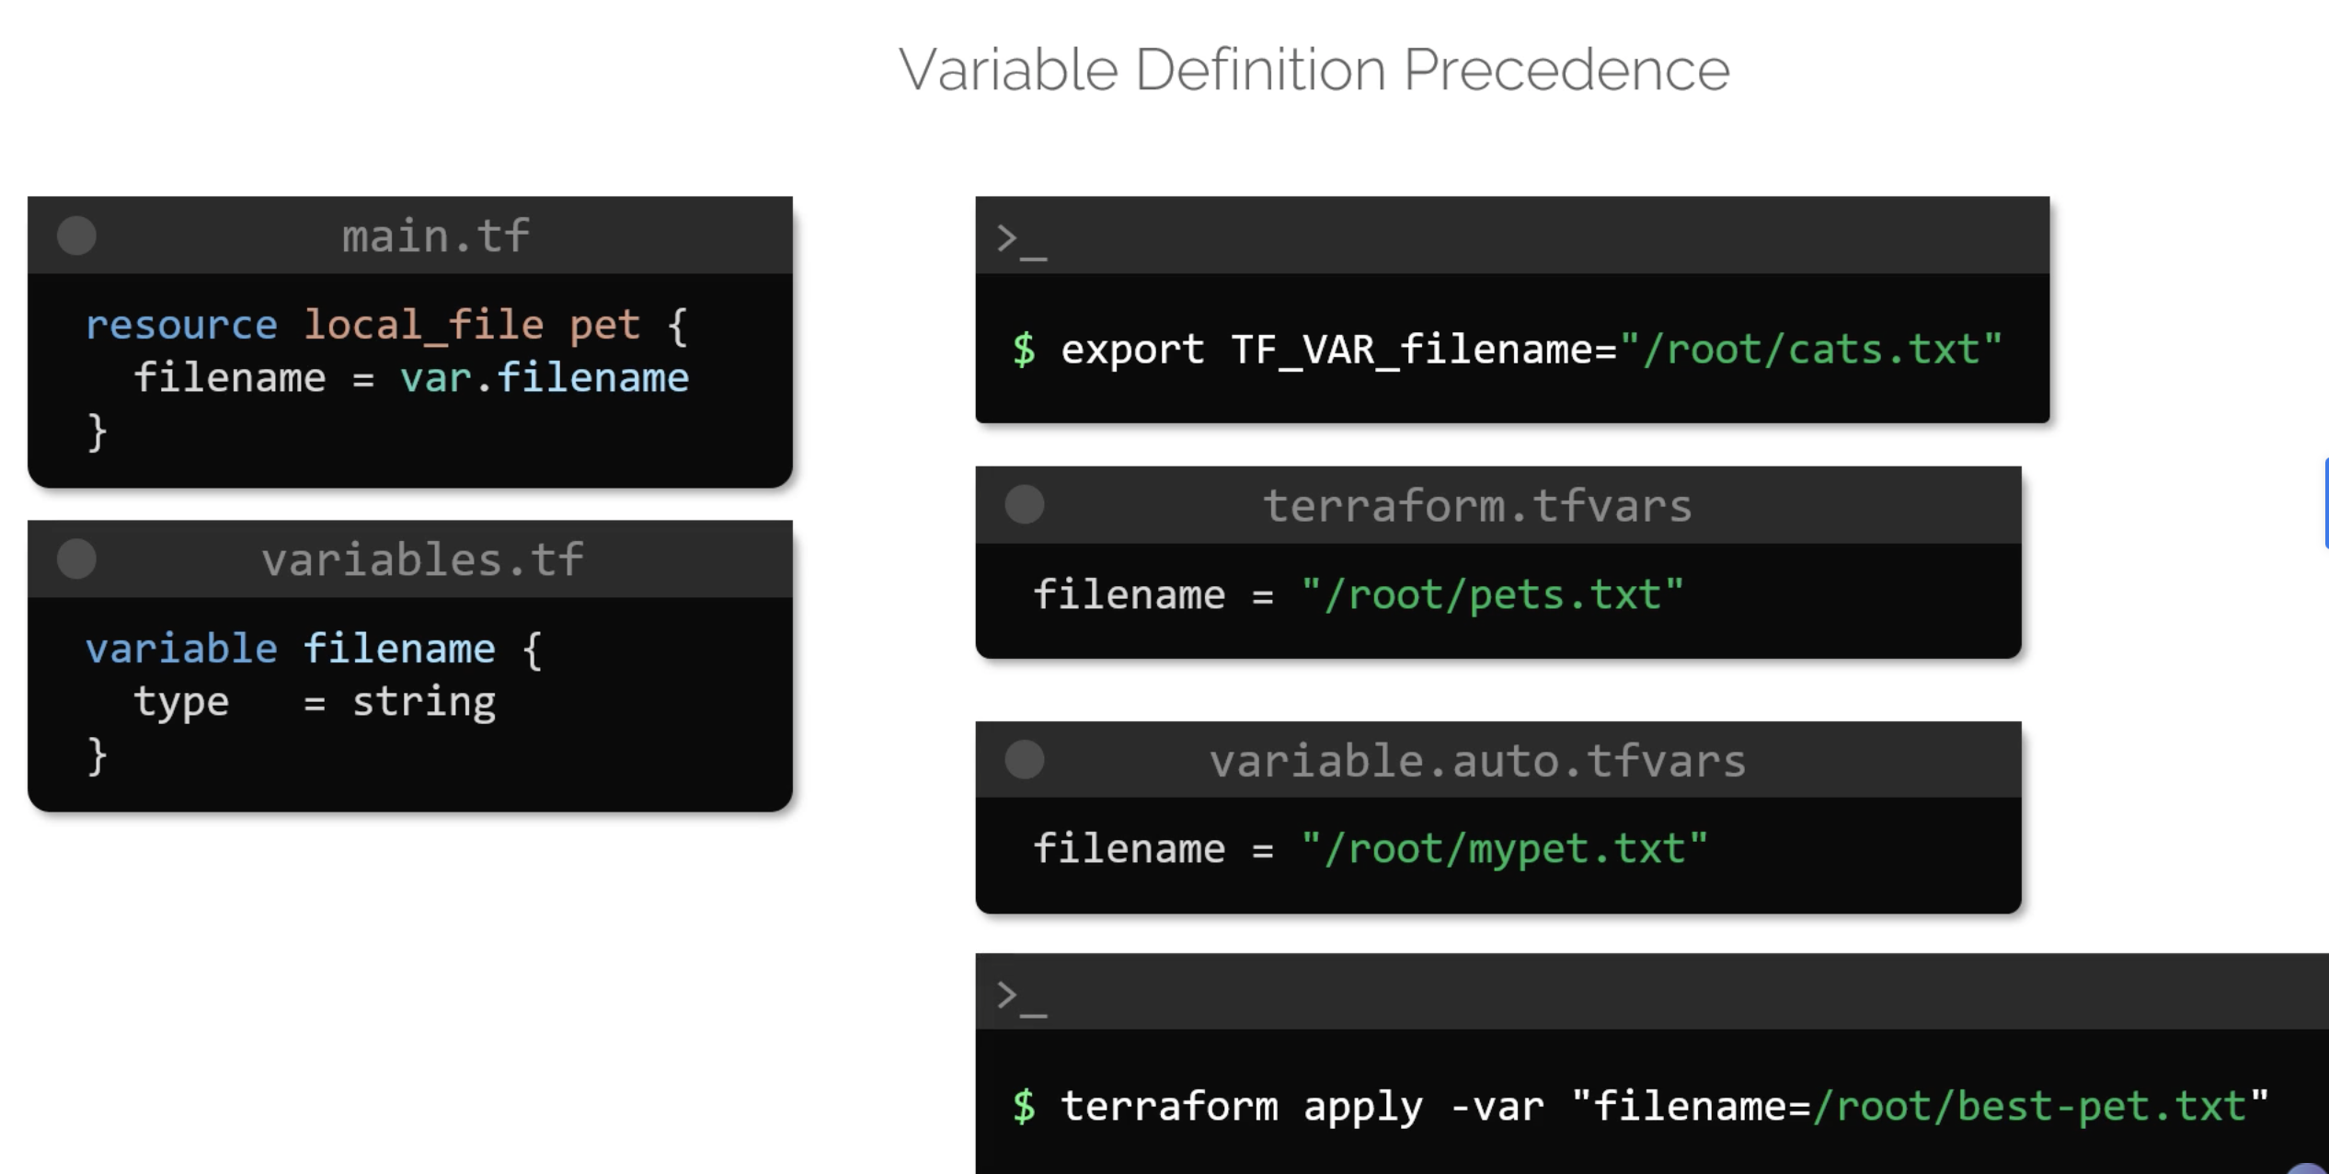Click /root/best-pet.txt in terraform apply command
Viewport: 2329px width, 1174px height.
2028,1107
